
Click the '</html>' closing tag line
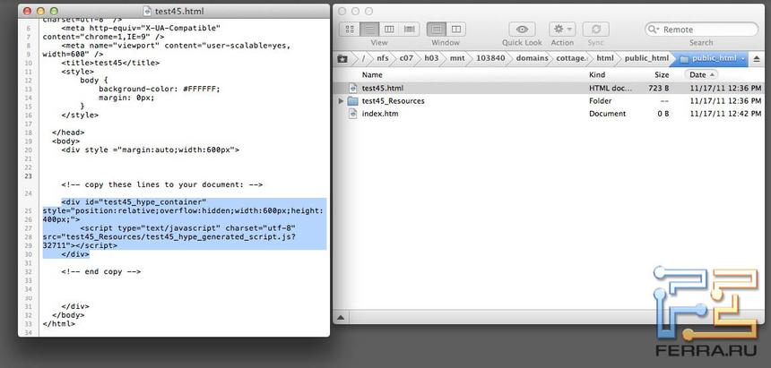(59, 324)
